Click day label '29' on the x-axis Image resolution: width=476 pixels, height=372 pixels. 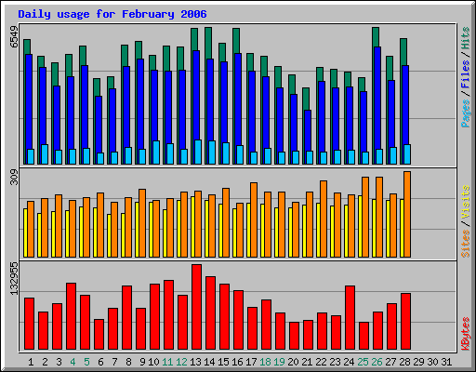click(418, 362)
